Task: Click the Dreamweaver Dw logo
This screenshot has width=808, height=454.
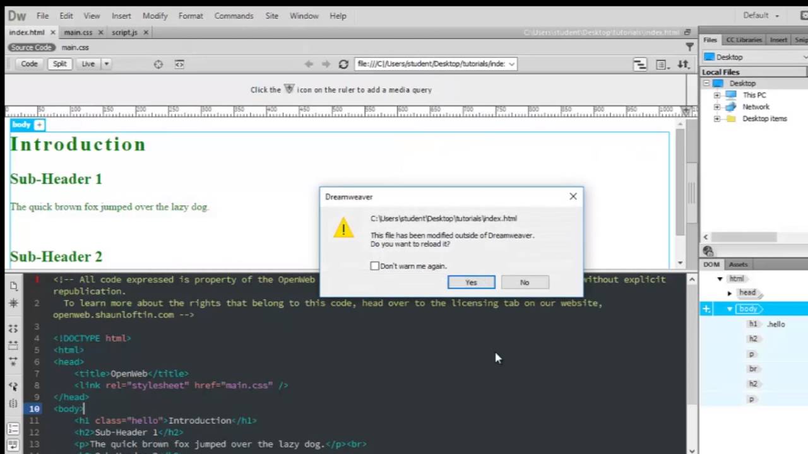Action: coord(17,16)
